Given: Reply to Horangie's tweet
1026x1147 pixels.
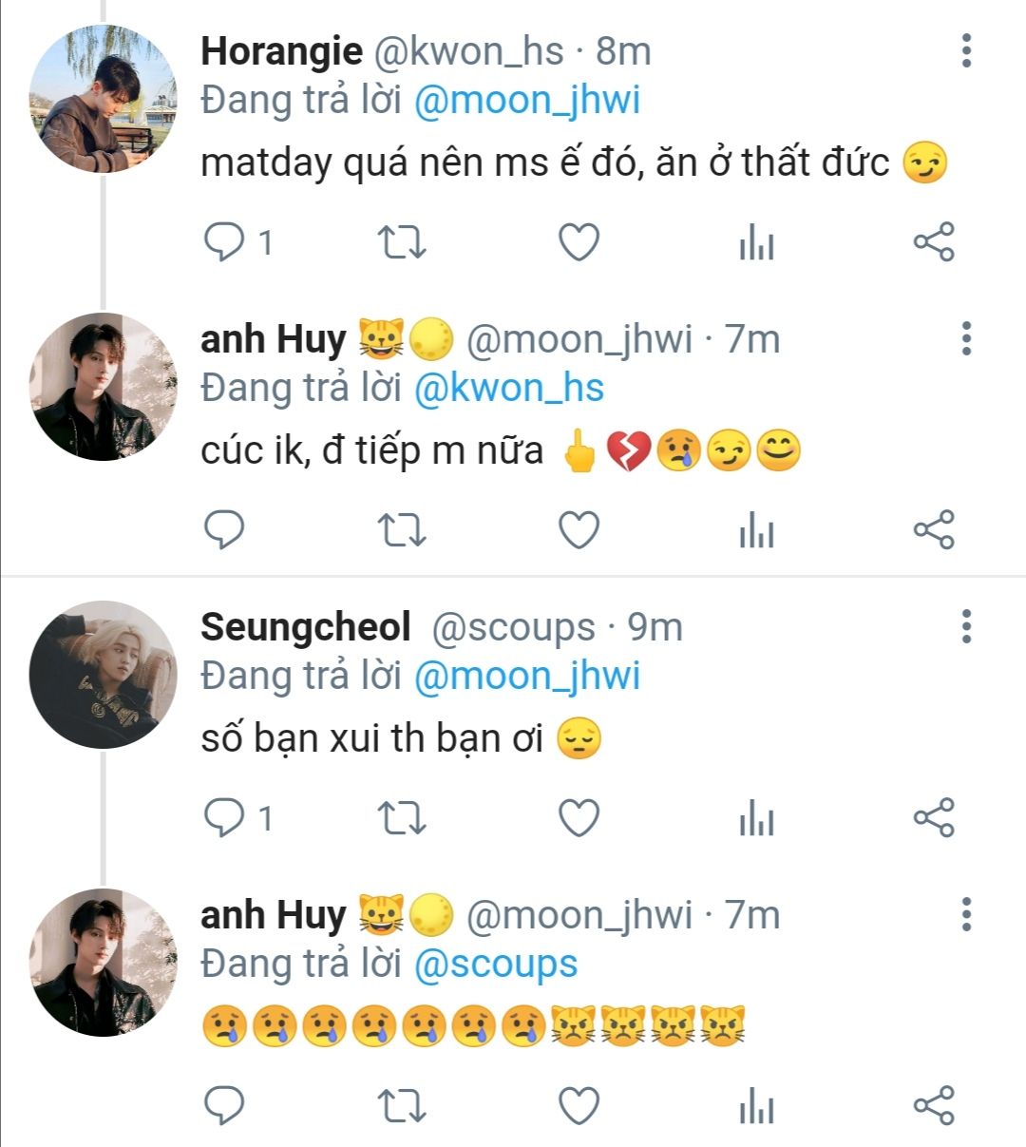Looking at the screenshot, I should point(225,242).
